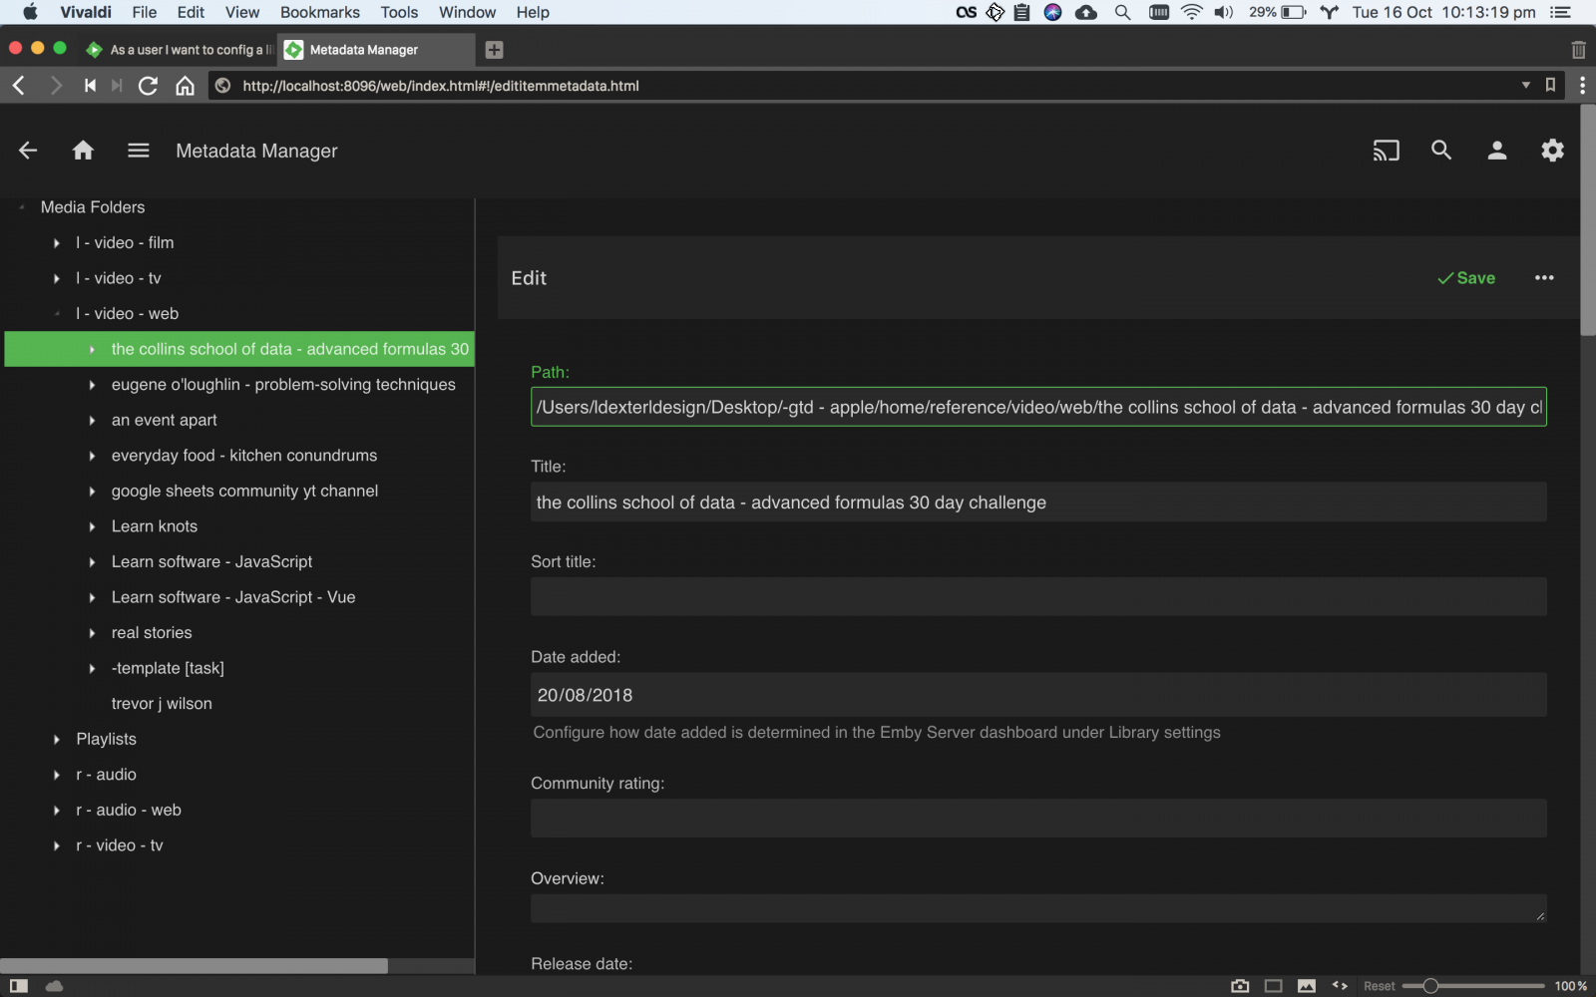Open search with the magnifier icon
Screen dimensions: 1596x997
pyautogui.click(x=1441, y=151)
